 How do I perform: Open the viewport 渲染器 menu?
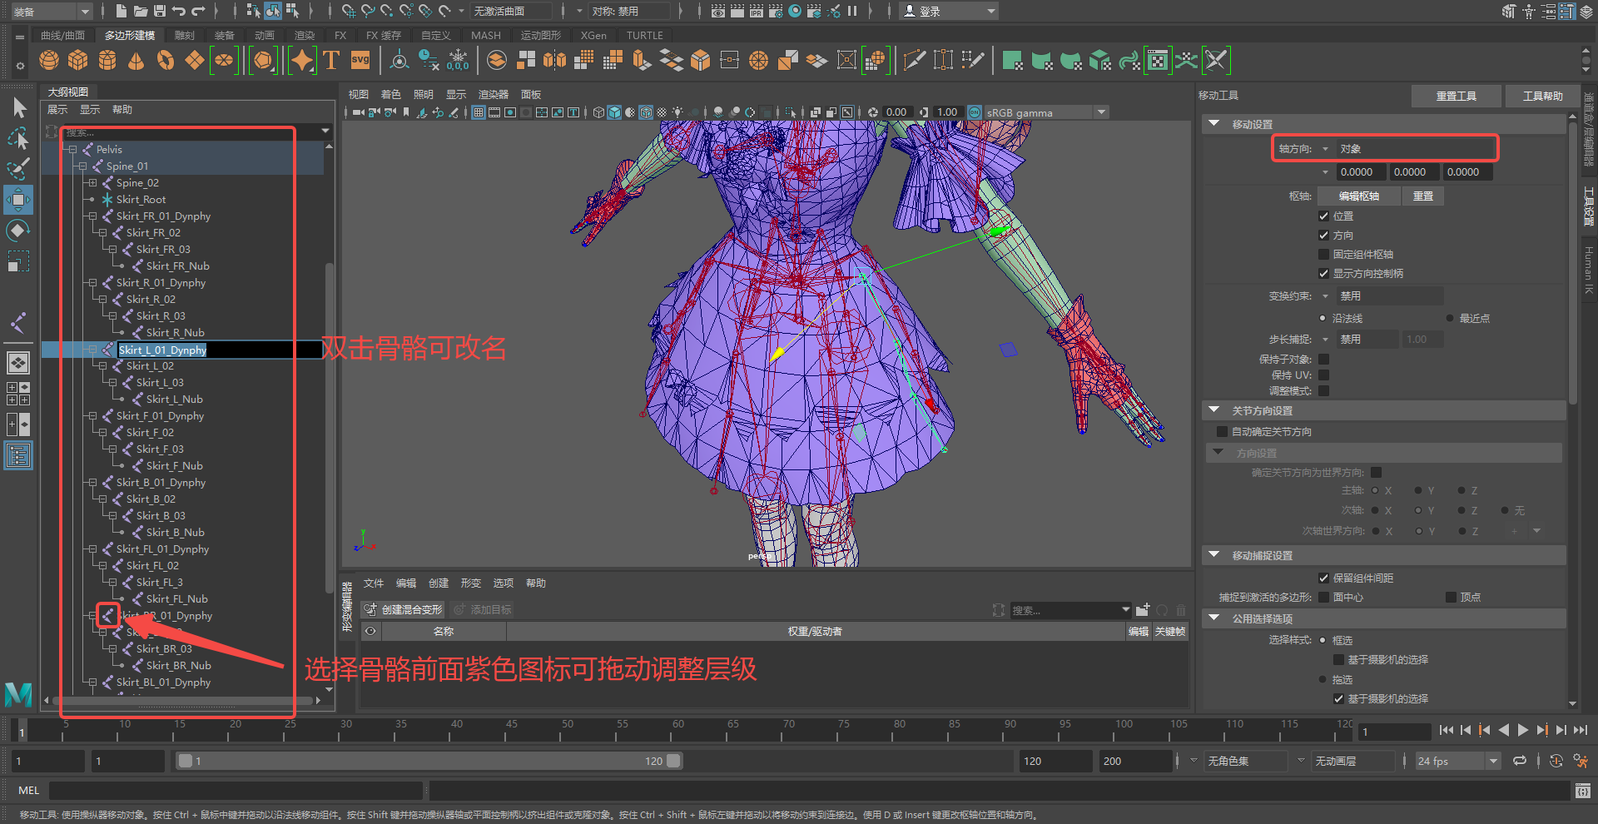493,94
